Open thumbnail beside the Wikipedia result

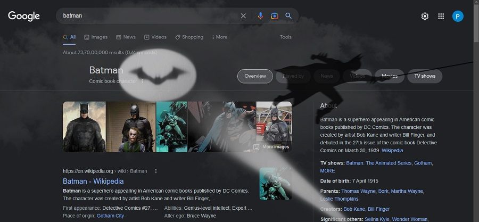(x=276, y=184)
